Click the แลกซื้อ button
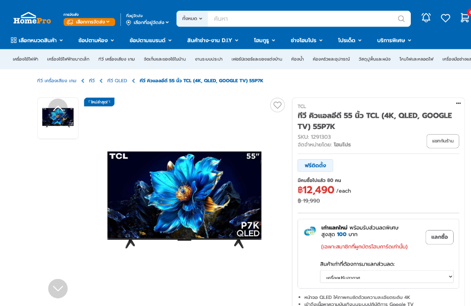Viewport: 471px width, 306px height. coord(439,237)
